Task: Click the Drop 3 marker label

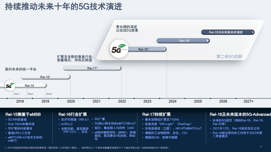Action: (49, 94)
